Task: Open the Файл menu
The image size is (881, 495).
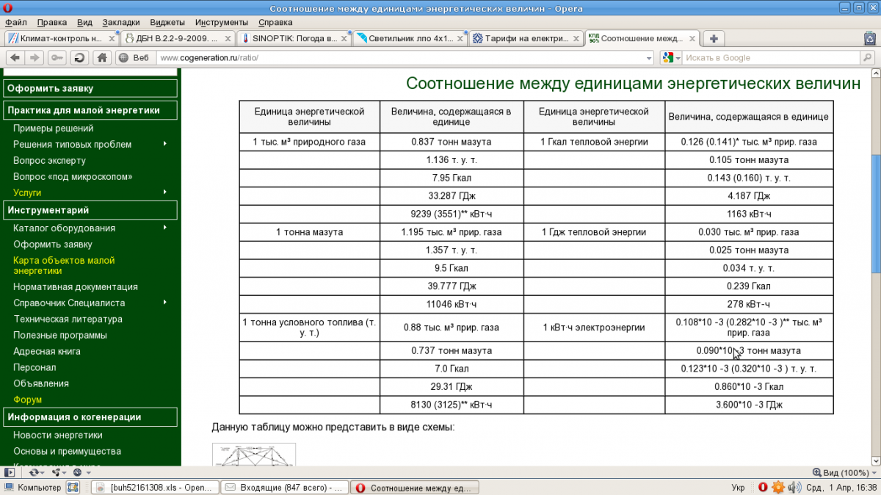Action: pos(15,22)
